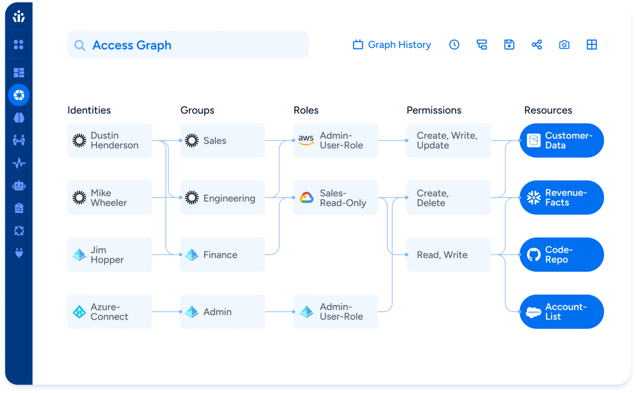Open recent history with the clock icon

tap(454, 44)
